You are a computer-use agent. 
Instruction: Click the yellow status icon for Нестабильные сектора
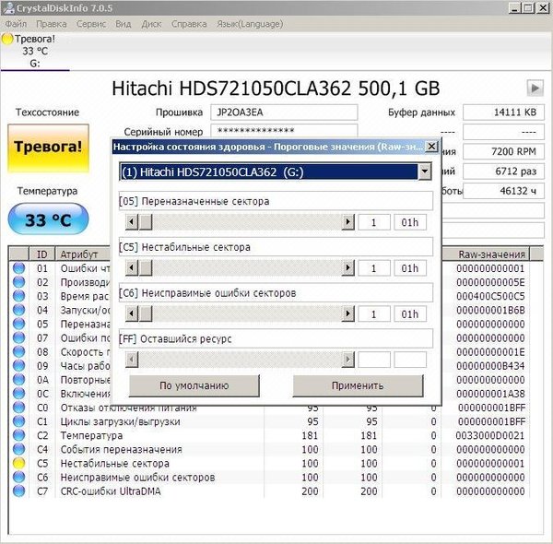click(x=19, y=463)
